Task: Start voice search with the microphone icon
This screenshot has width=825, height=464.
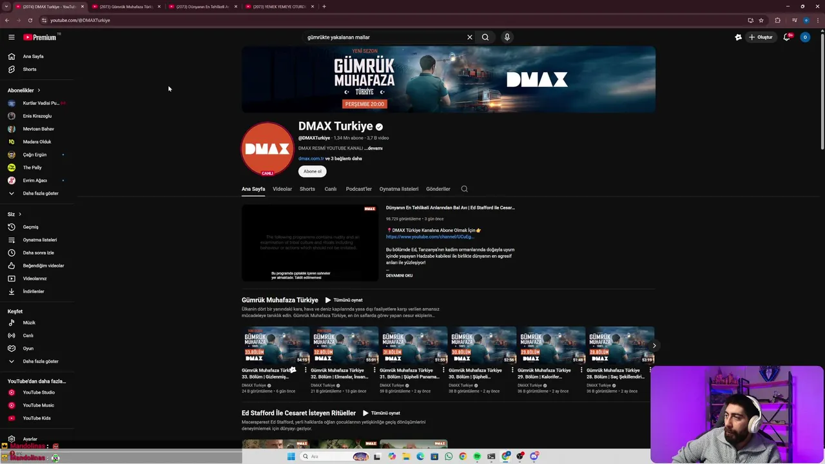Action: (x=507, y=37)
